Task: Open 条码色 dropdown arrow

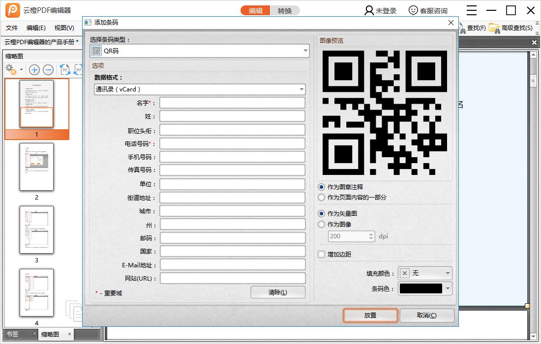Action: (448, 288)
